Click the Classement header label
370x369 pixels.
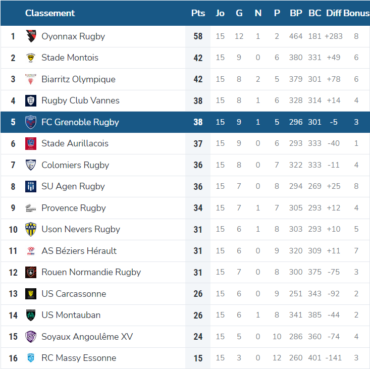[50, 13]
